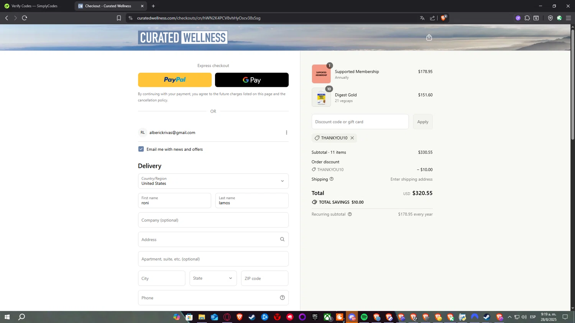
Task: Open Spotify from the taskbar
Action: pos(364,317)
